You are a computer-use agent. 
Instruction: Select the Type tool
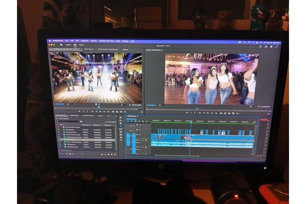(x=121, y=140)
